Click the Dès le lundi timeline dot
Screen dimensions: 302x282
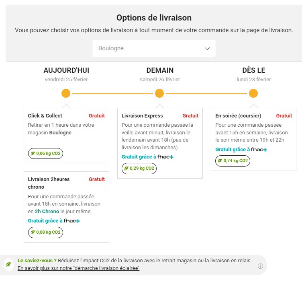(253, 94)
